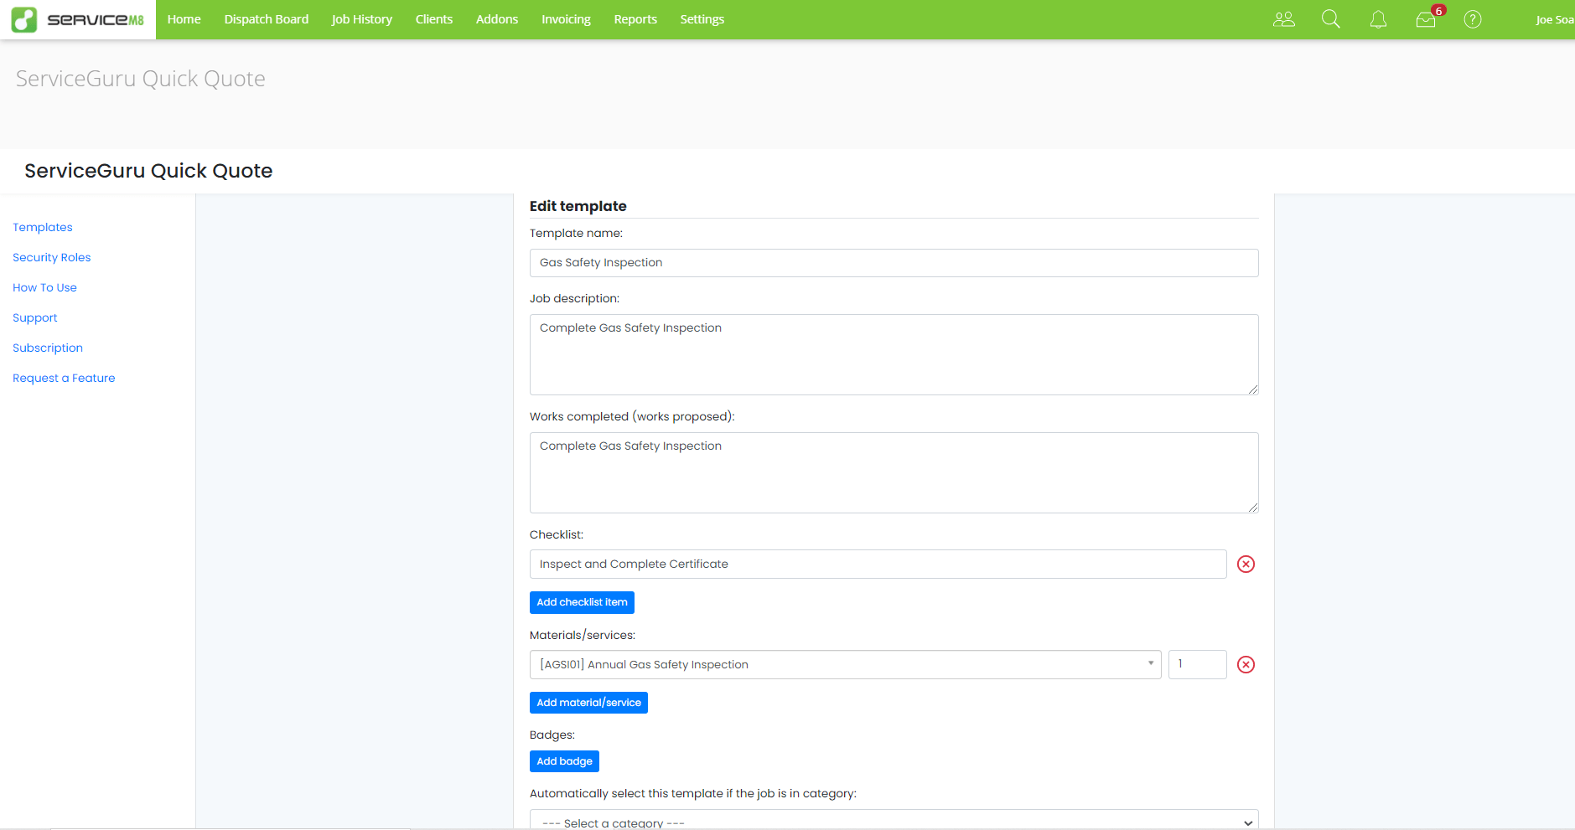
Task: Open the help question mark icon
Action: click(1473, 19)
